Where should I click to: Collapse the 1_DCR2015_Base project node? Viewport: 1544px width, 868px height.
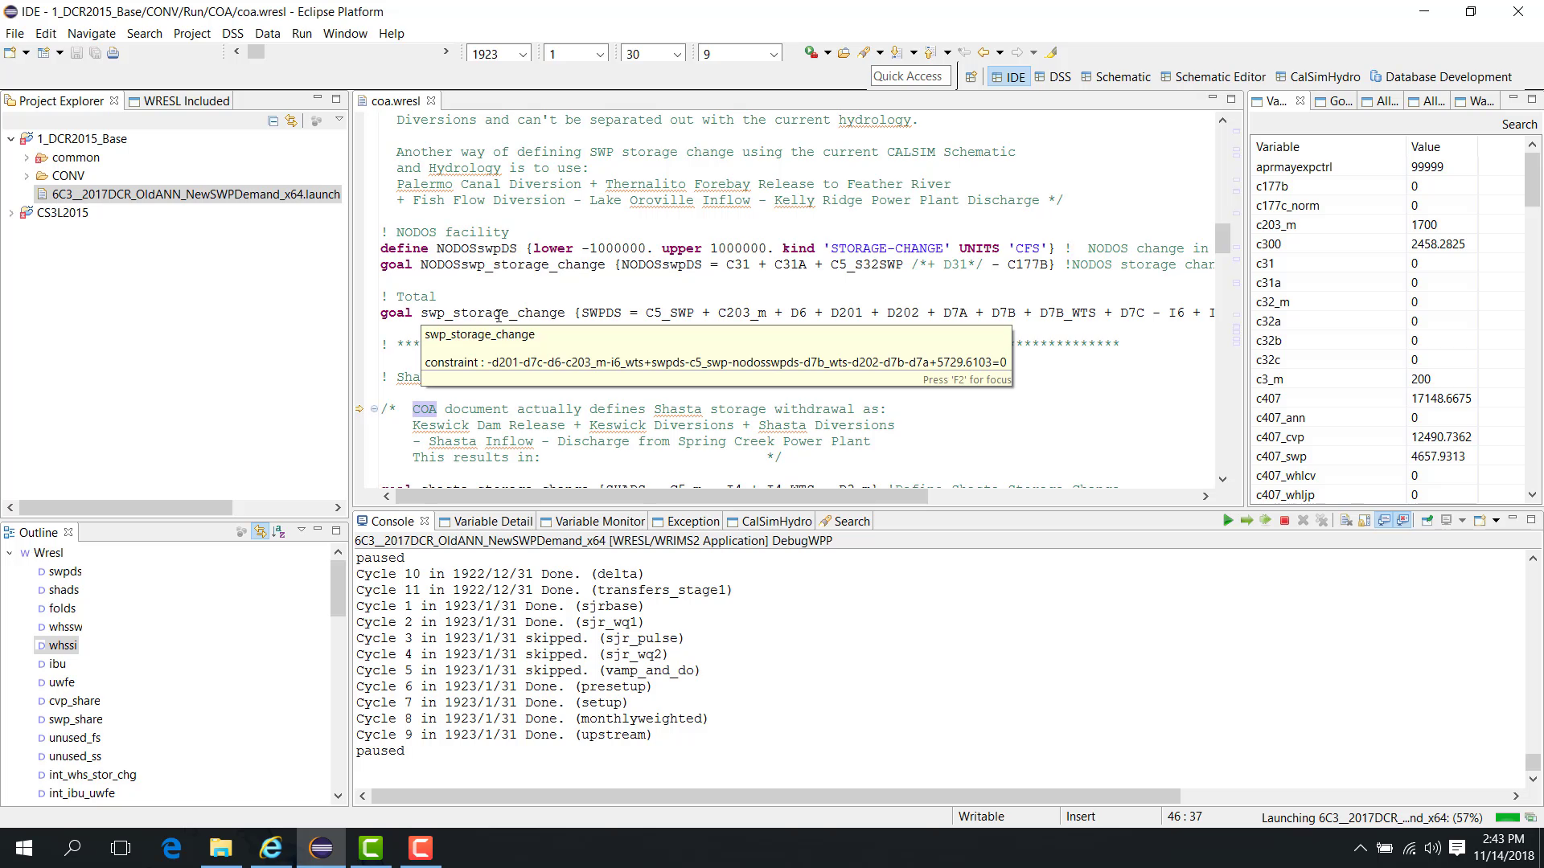10,139
